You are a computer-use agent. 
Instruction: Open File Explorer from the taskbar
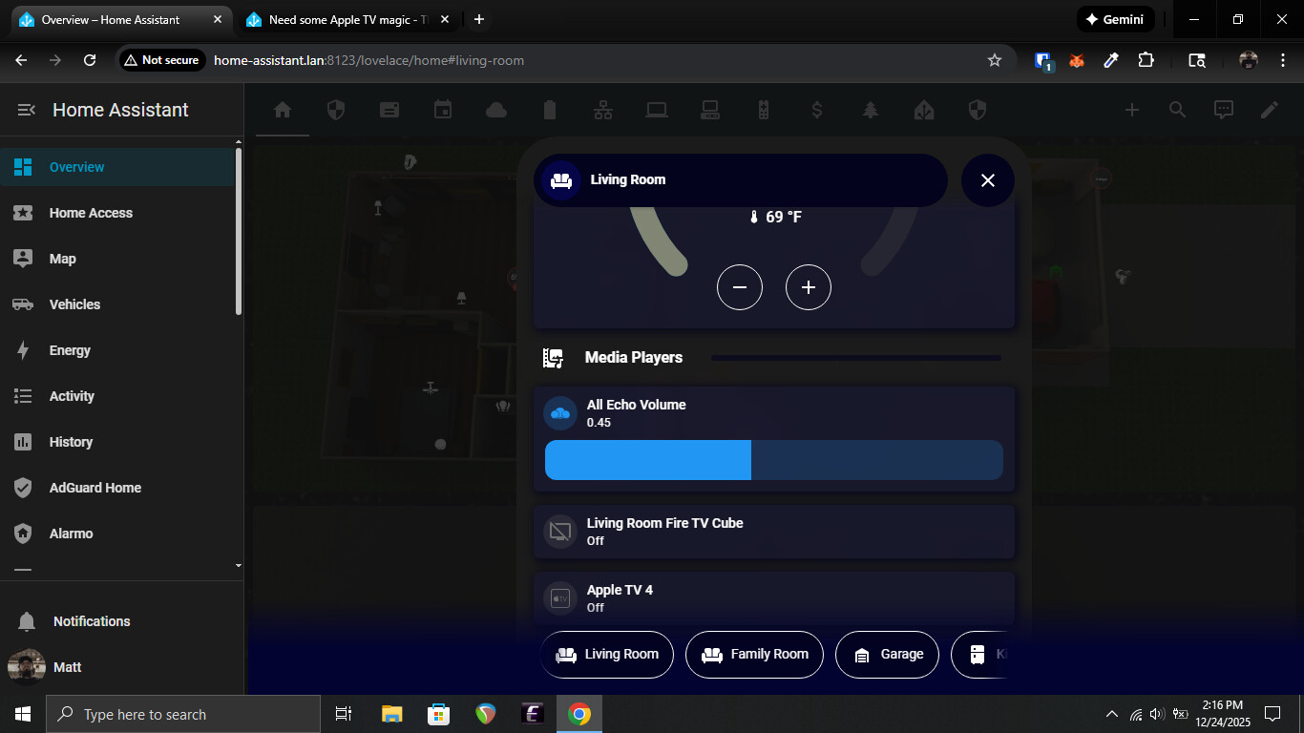tap(392, 714)
